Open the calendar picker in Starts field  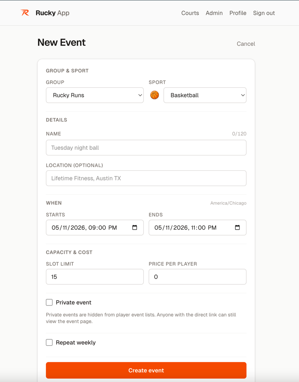(x=135, y=227)
